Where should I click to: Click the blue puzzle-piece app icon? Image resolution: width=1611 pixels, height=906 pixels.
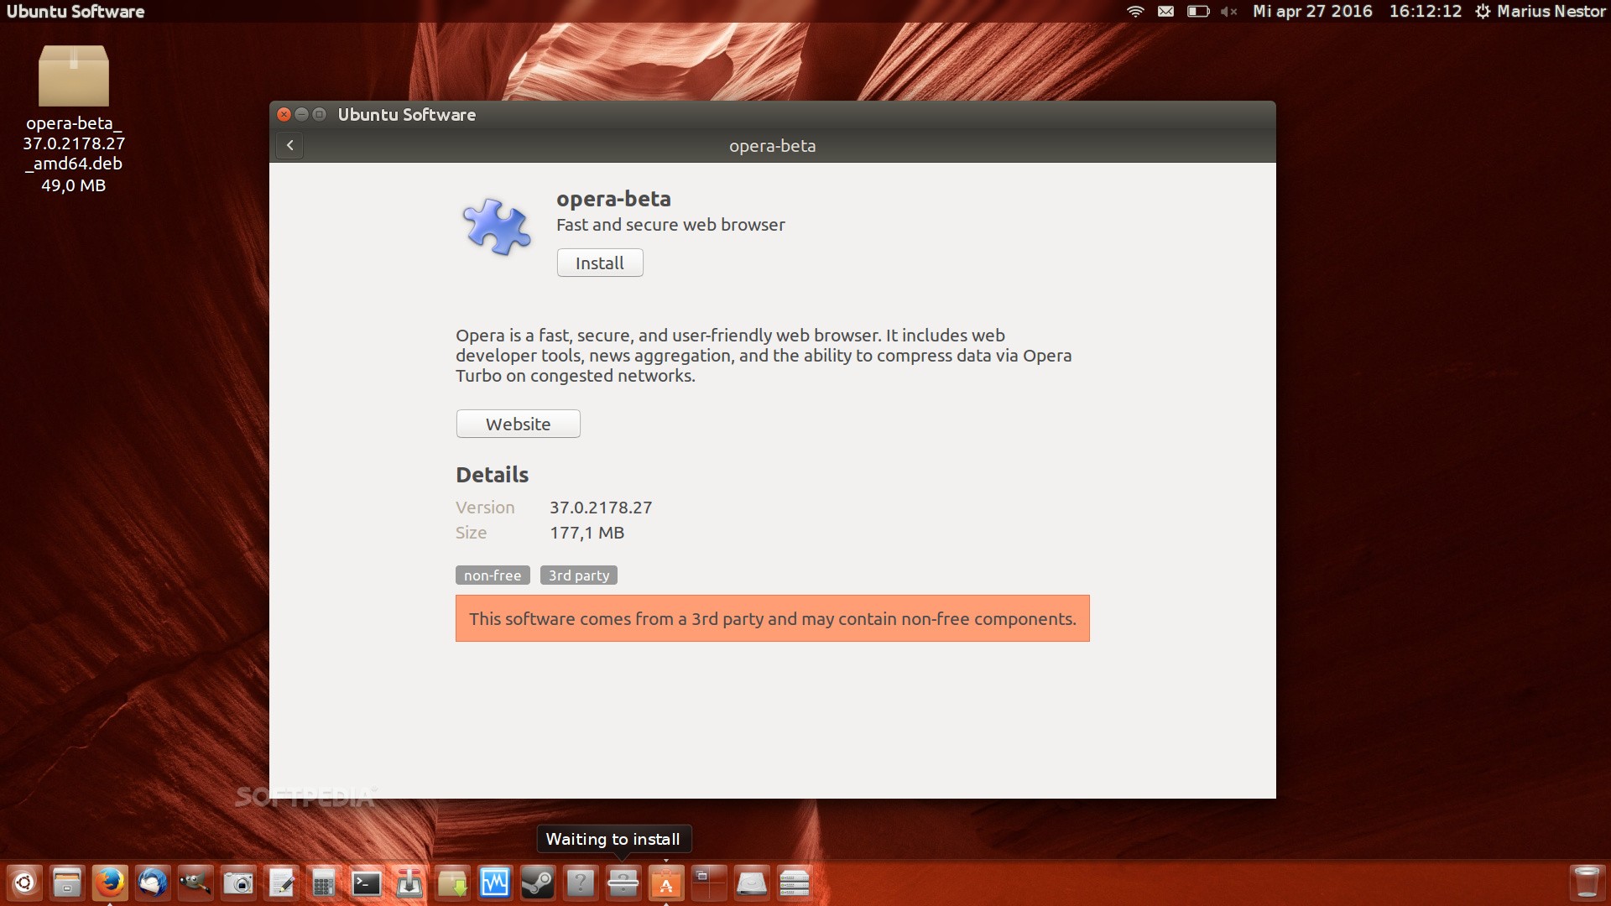coord(497,226)
